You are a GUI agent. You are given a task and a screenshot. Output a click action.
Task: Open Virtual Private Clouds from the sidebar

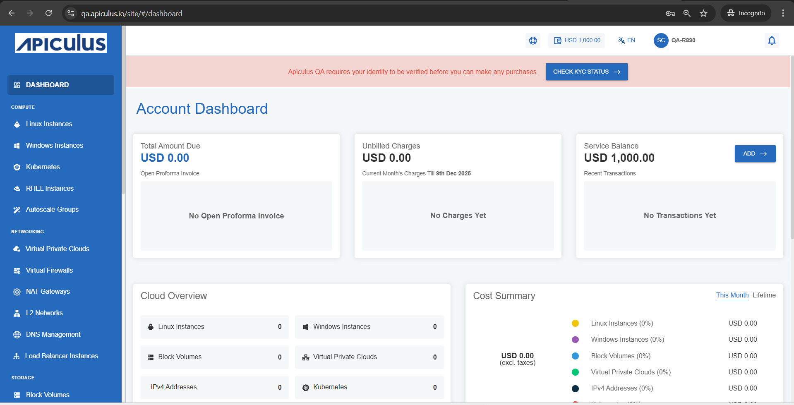57,249
